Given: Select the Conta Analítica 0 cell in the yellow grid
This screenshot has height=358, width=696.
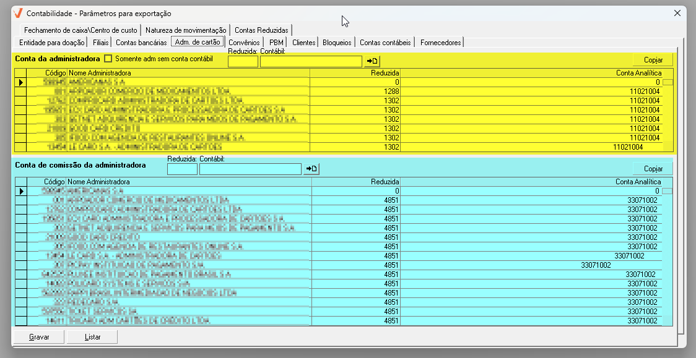Looking at the screenshot, I should (x=531, y=82).
